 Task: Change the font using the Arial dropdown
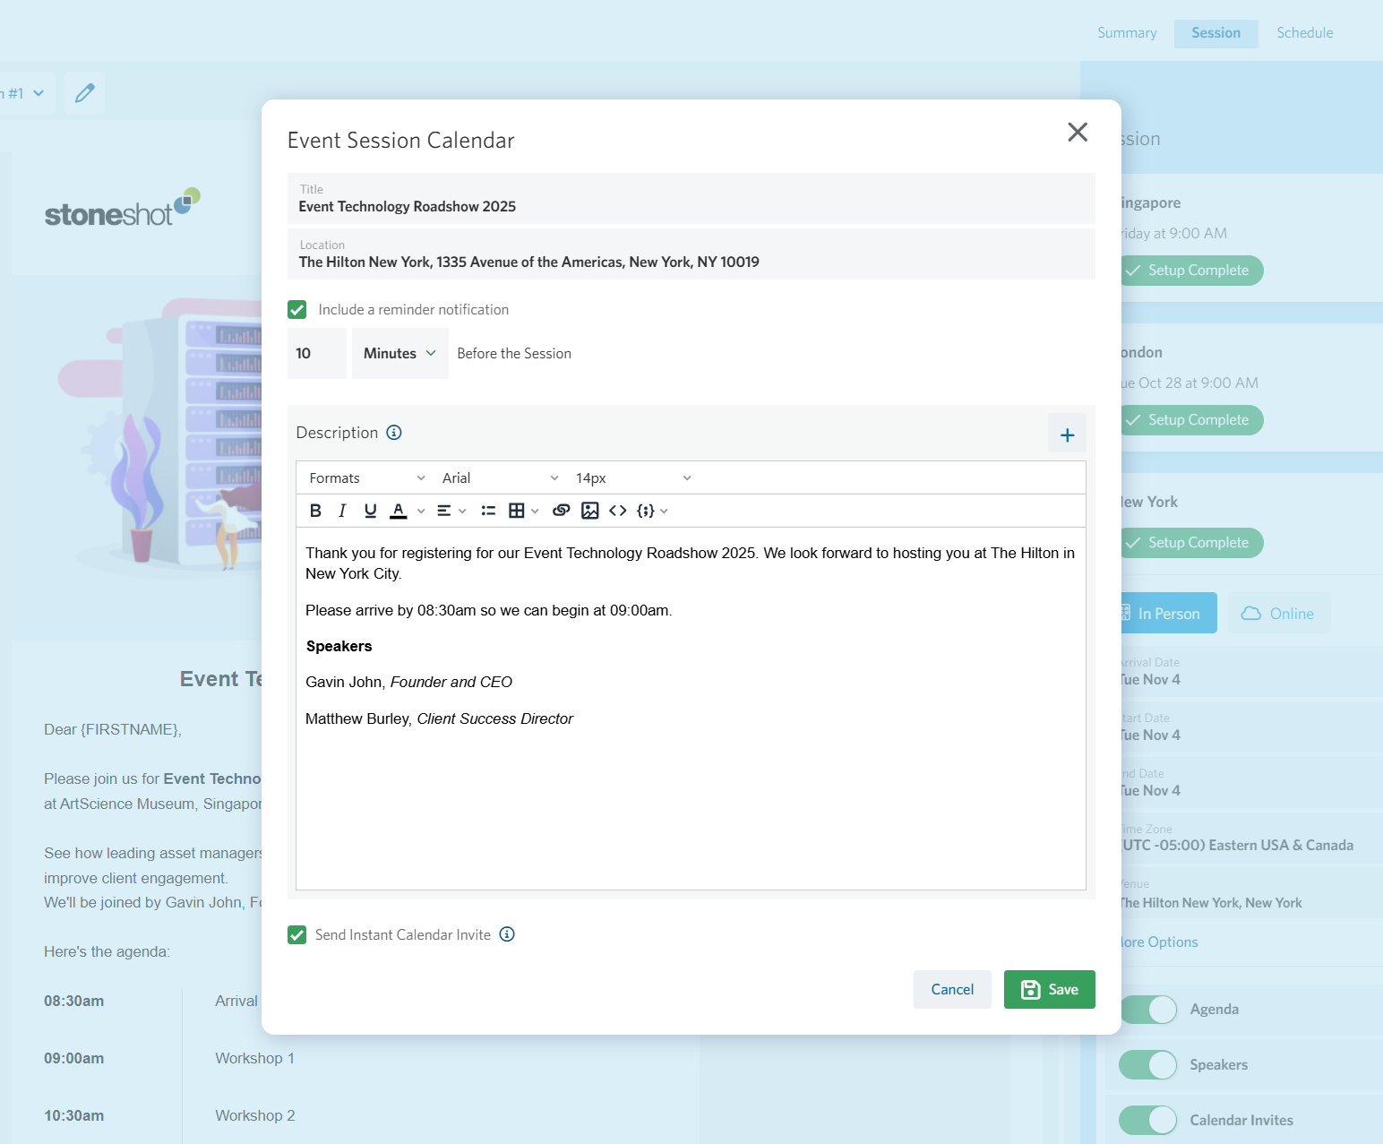click(x=499, y=477)
